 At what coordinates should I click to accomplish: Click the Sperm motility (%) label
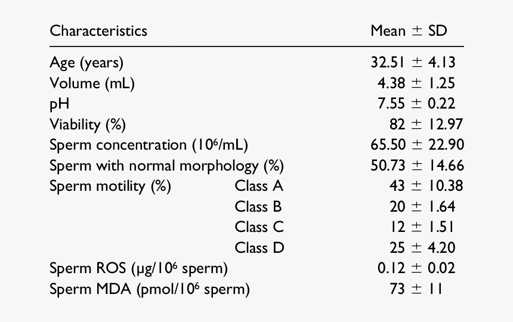110,185
